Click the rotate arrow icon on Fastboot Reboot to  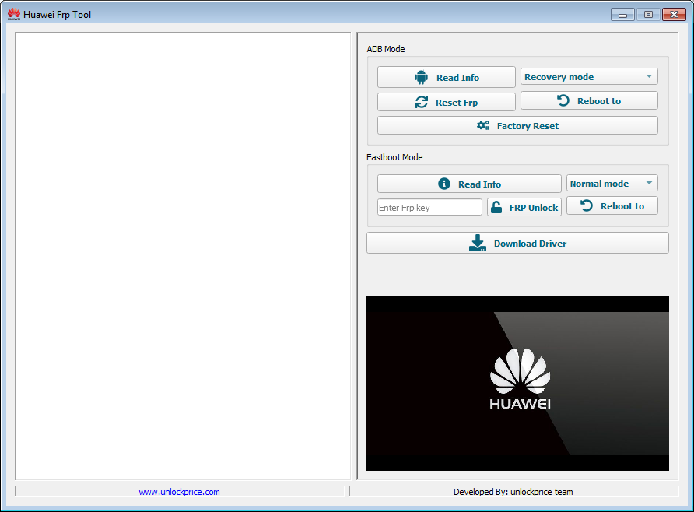coord(587,205)
